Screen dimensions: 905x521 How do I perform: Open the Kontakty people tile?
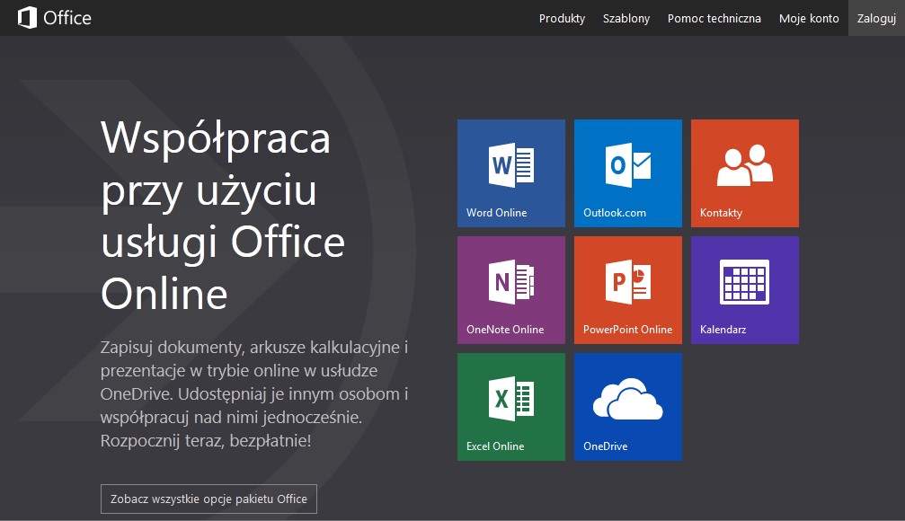[744, 173]
